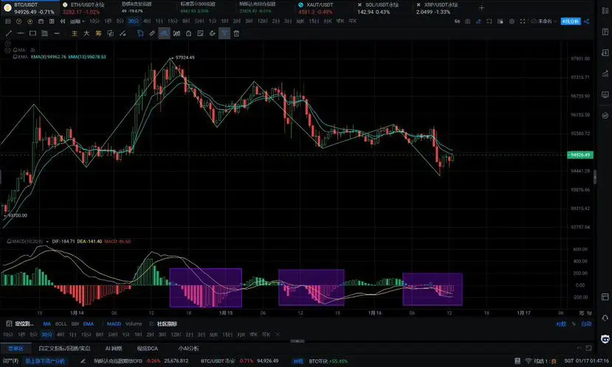Click the 大 indicator icon
Image resolution: width=612 pixels, height=367 pixels.
click(86, 33)
